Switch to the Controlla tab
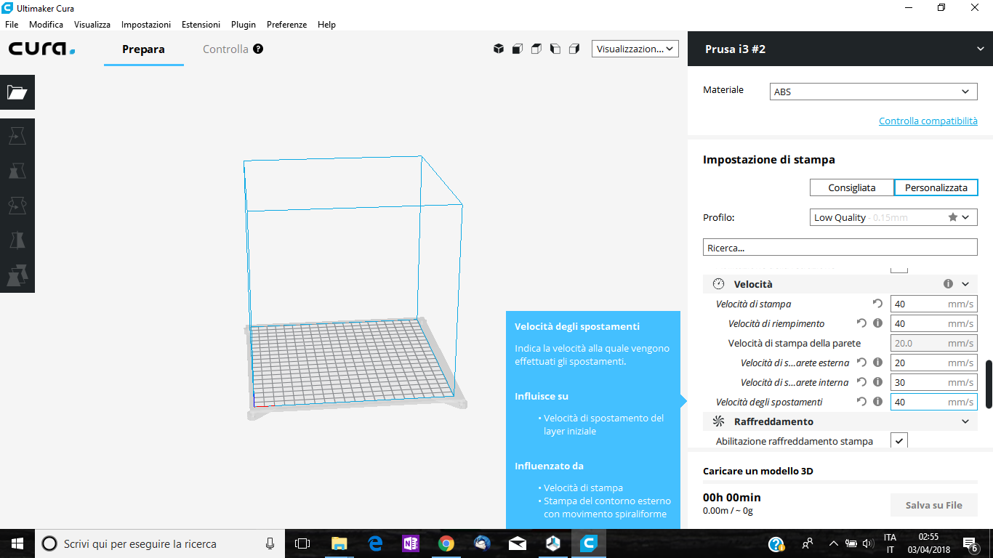The image size is (993, 558). pos(225,49)
